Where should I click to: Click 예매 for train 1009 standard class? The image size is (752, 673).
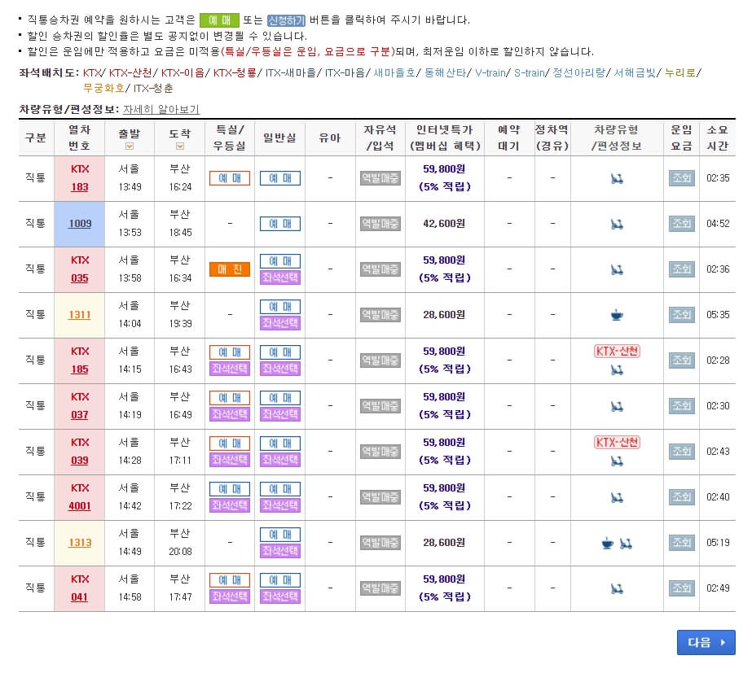280,224
